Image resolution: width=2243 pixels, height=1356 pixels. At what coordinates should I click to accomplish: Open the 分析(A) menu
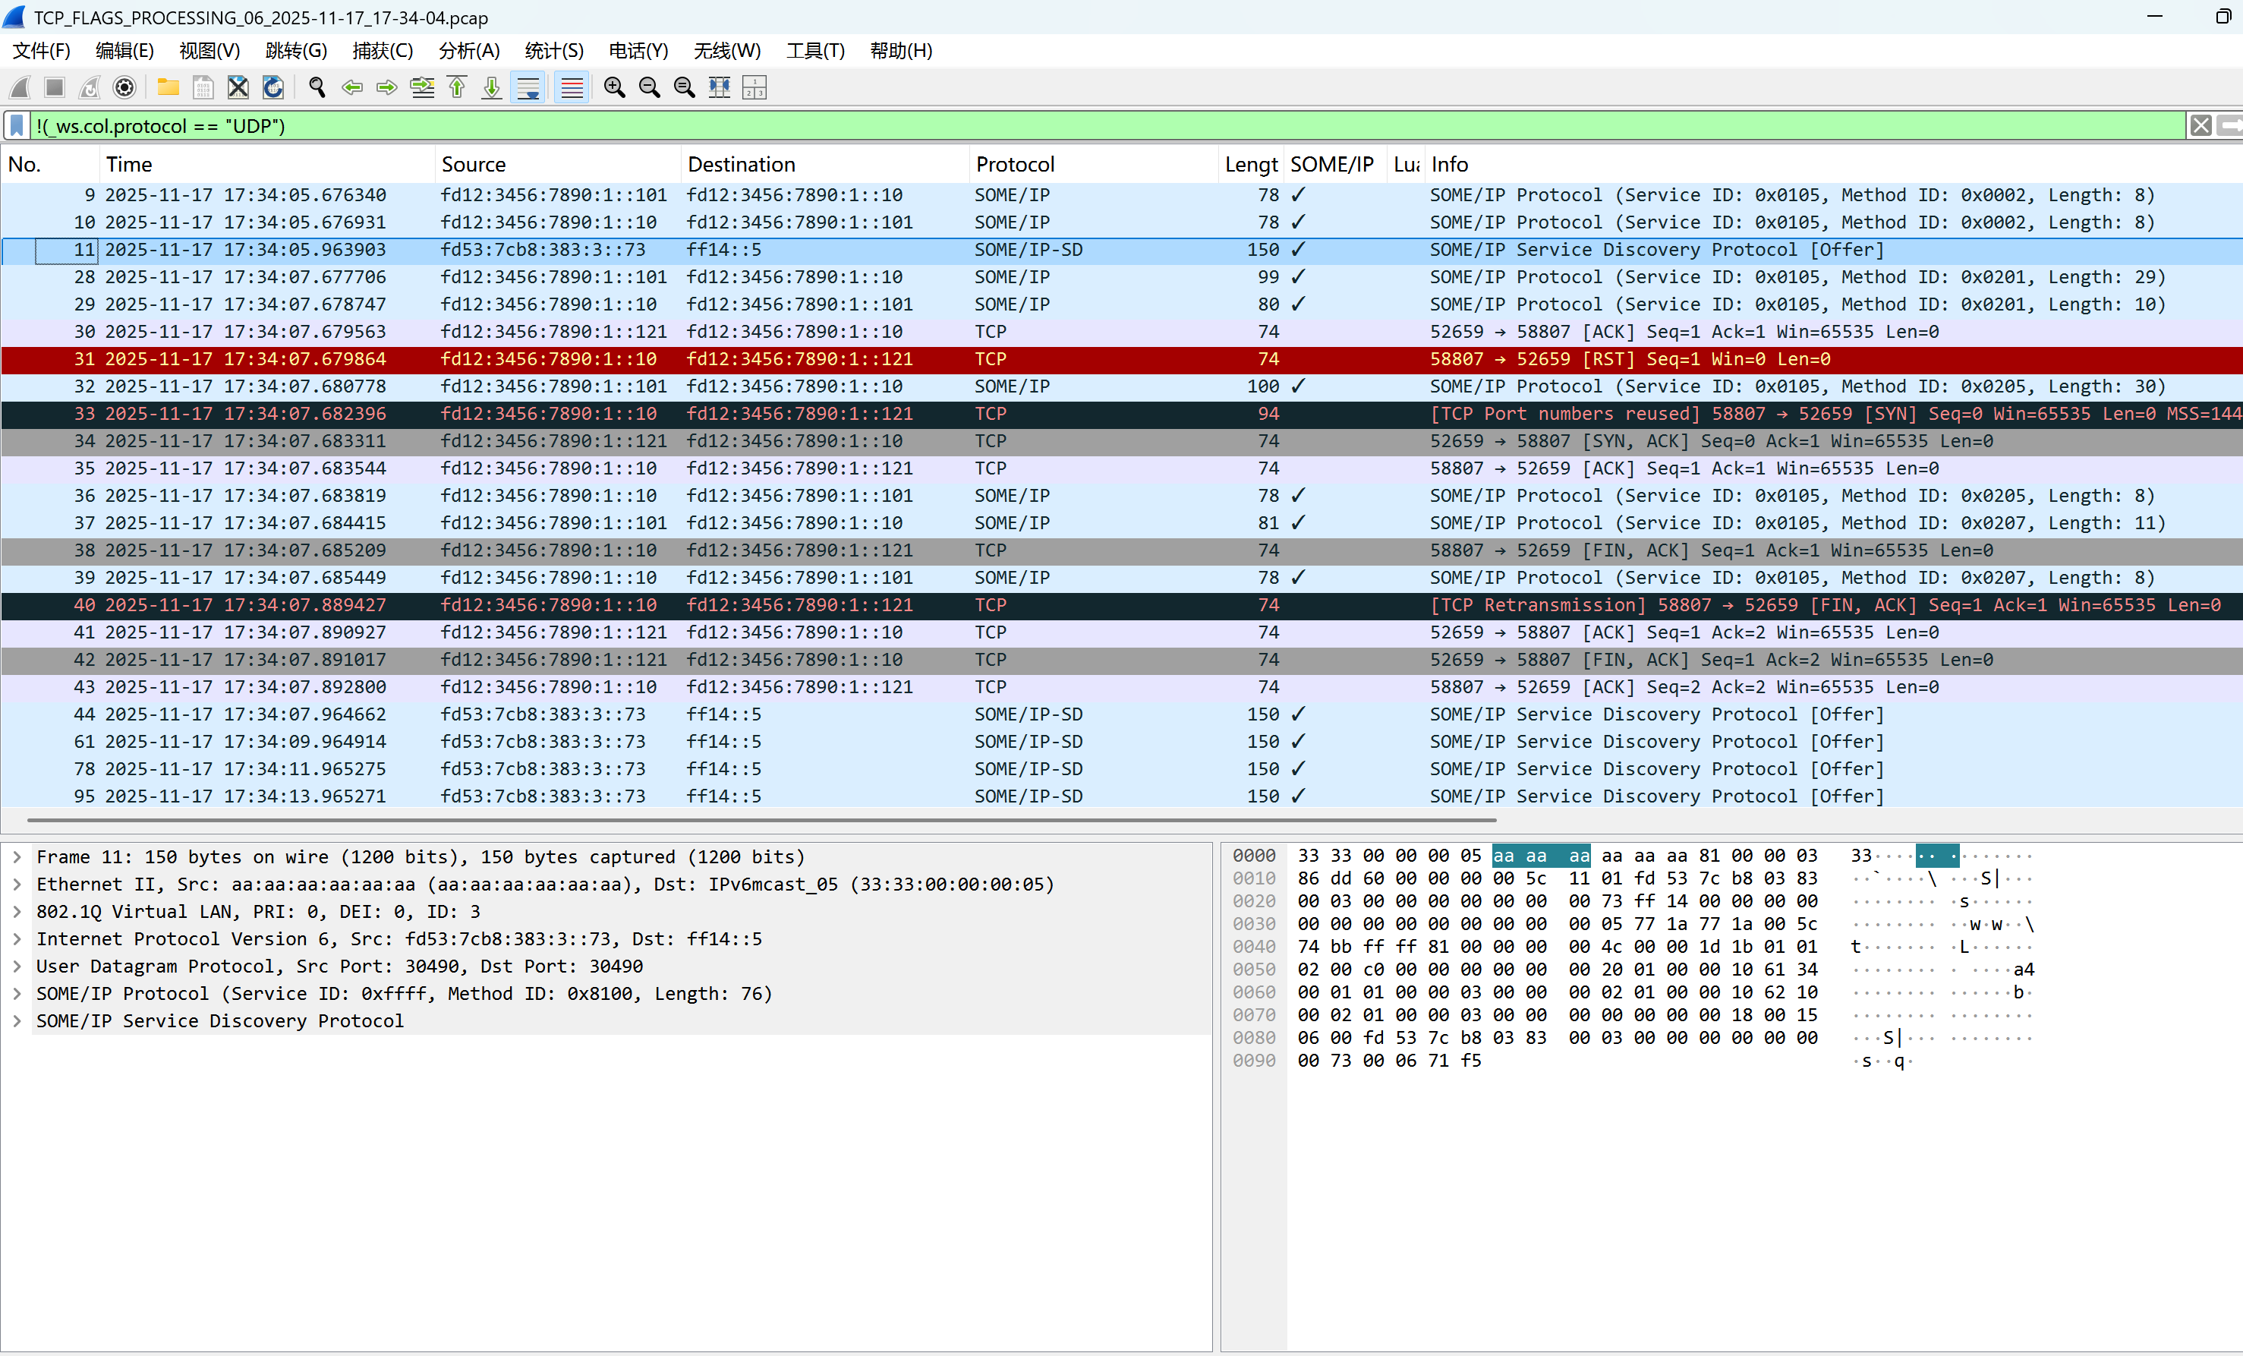(469, 51)
